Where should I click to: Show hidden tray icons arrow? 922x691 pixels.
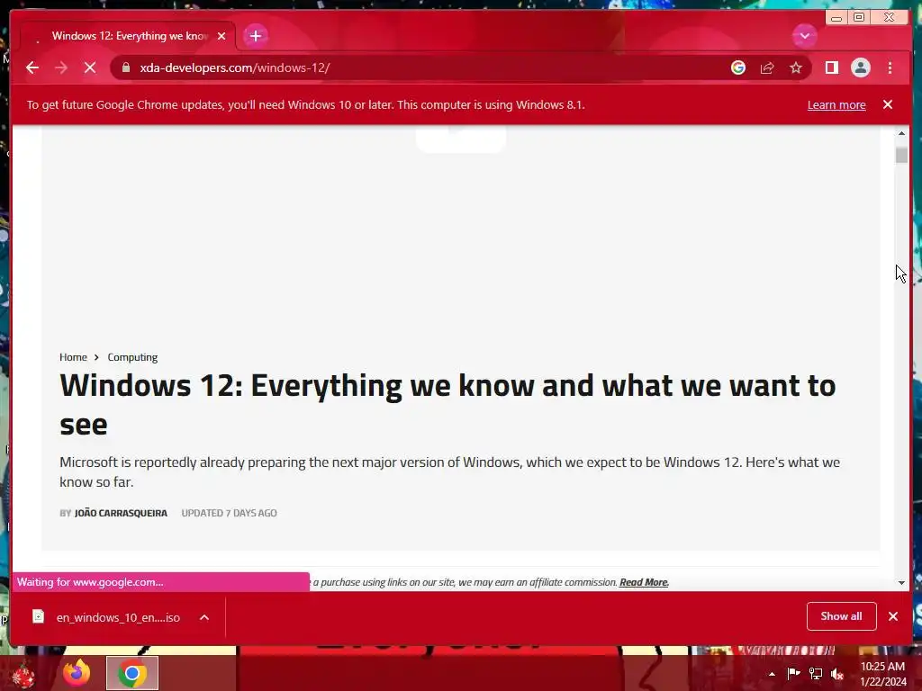[x=772, y=674]
